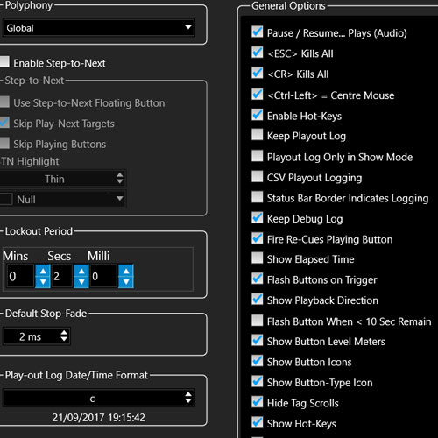Toggle Flash Button When < 10 Sec Remain
Image resolution: width=438 pixels, height=438 pixels.
258,321
